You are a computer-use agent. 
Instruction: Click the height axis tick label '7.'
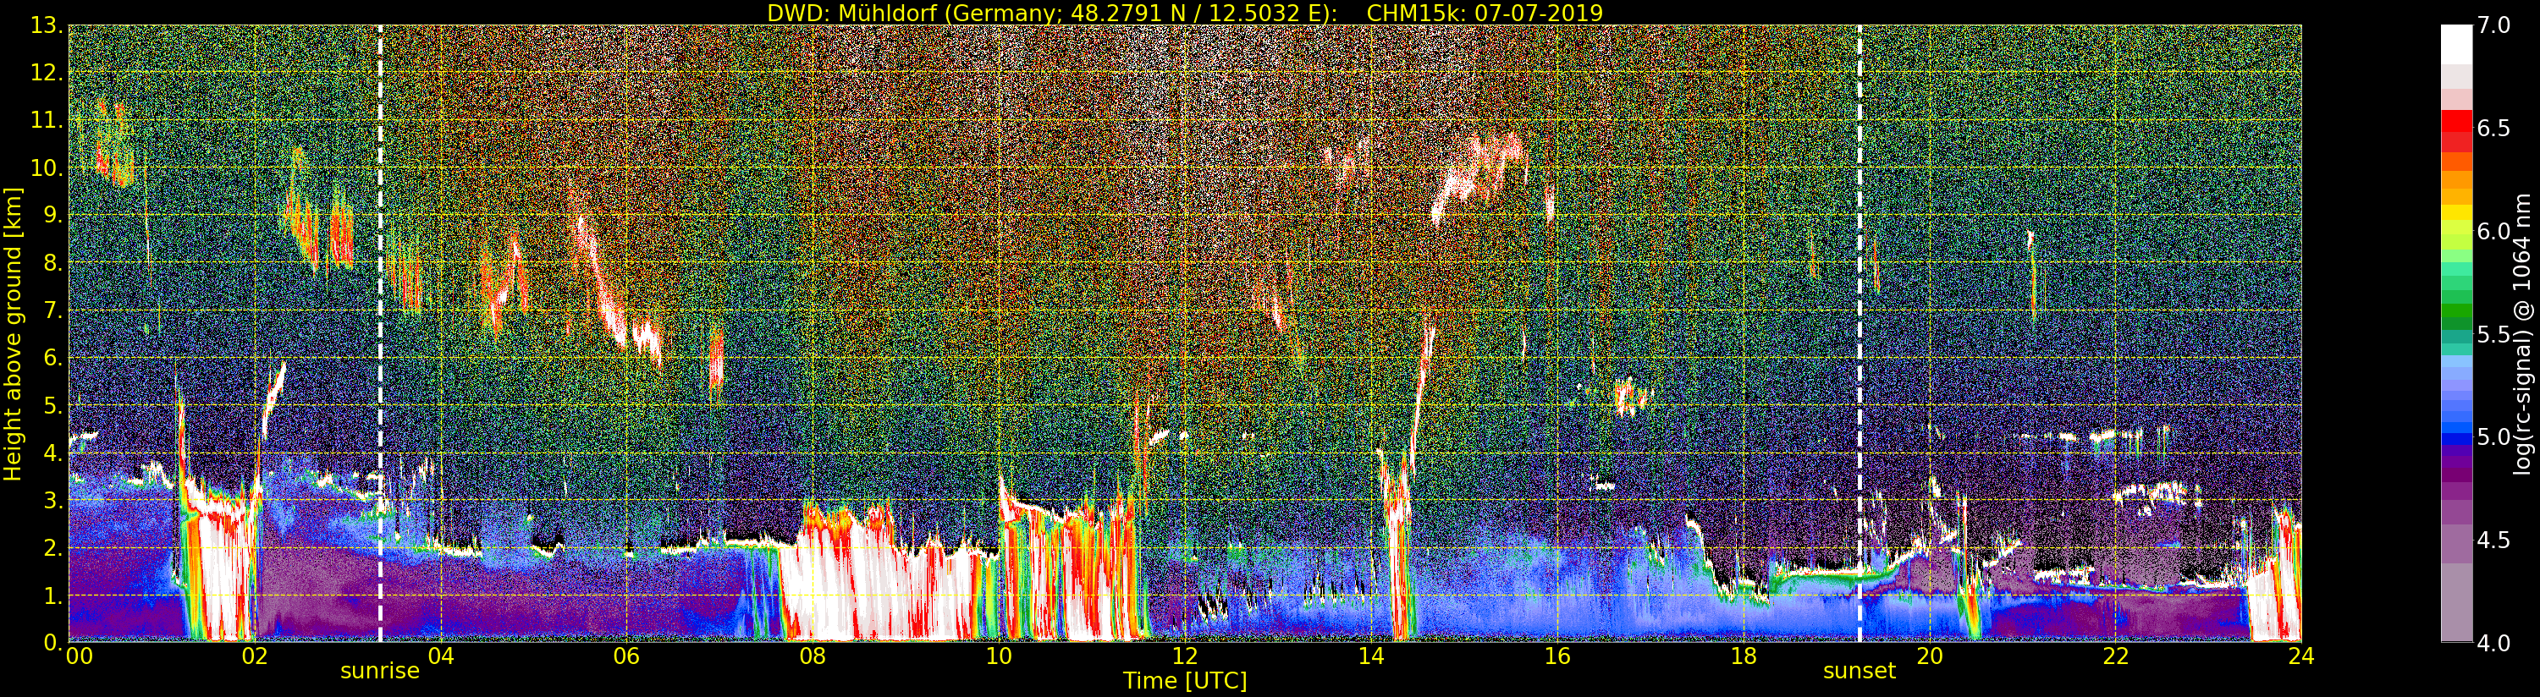pos(52,310)
